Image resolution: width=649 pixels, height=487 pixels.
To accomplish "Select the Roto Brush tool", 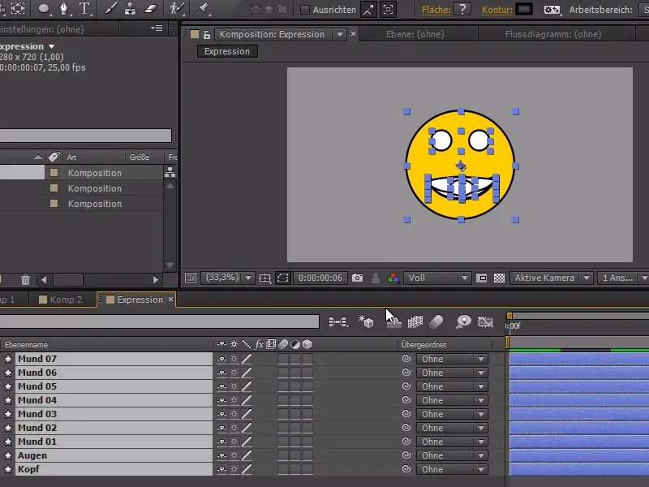I will pyautogui.click(x=177, y=9).
